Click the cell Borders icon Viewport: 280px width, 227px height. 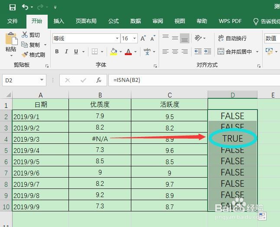94,52
